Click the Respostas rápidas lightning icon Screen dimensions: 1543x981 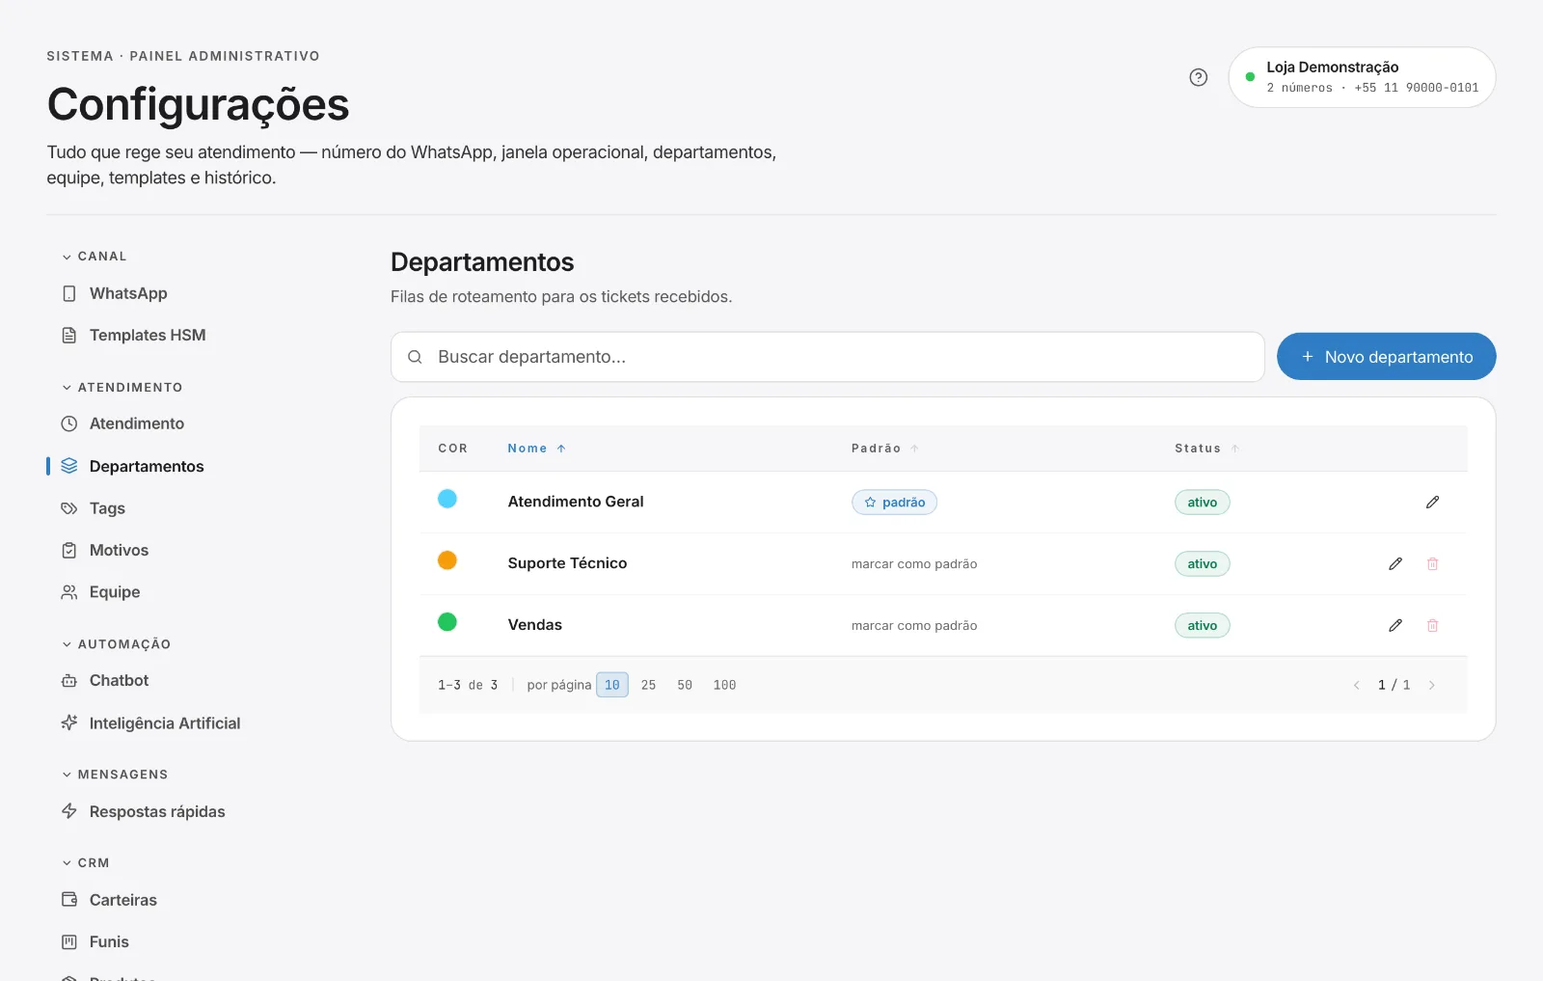[69, 811]
